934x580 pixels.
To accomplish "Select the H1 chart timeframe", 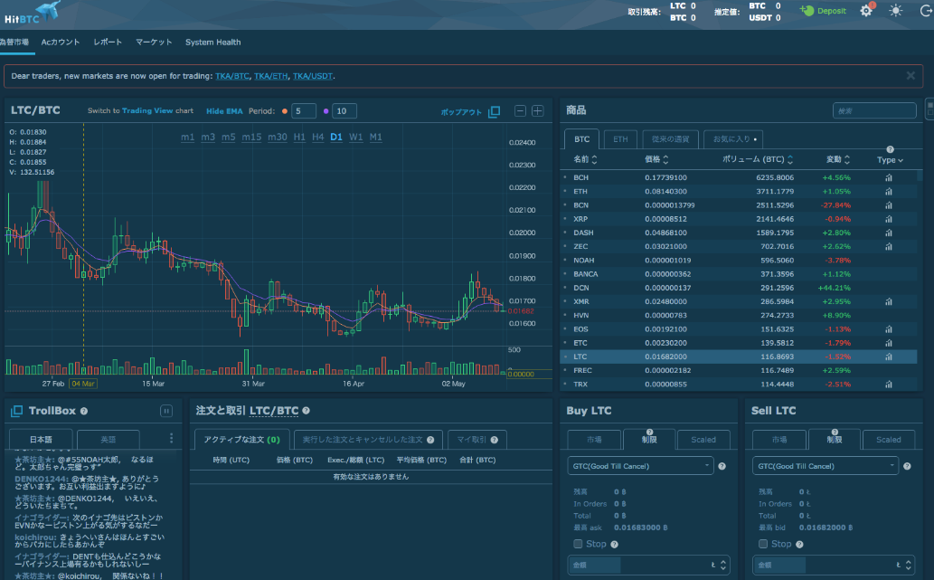I will coord(299,138).
